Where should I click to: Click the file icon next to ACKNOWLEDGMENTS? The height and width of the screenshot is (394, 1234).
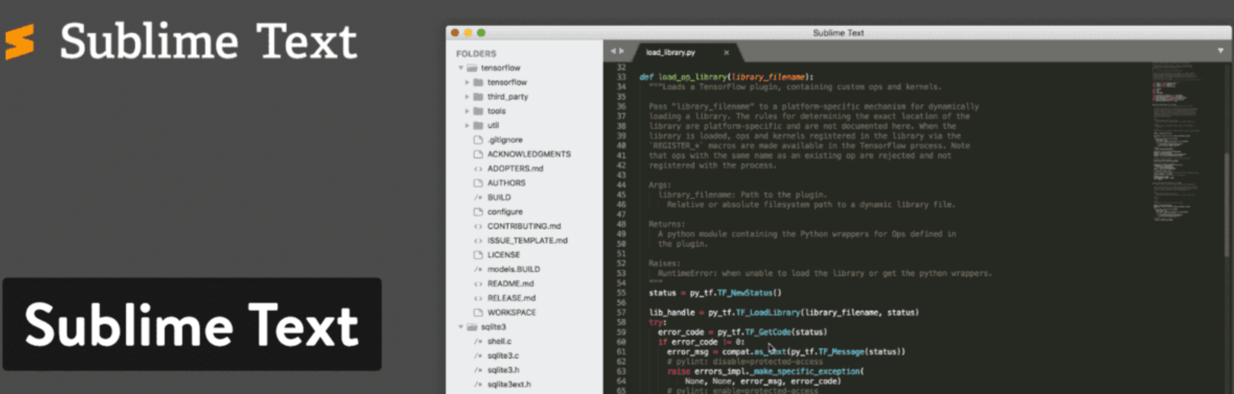tap(478, 154)
